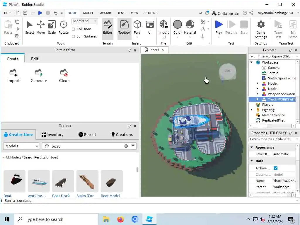Open the Models category dropdown
The width and height of the screenshot is (300, 225).
(x=21, y=146)
